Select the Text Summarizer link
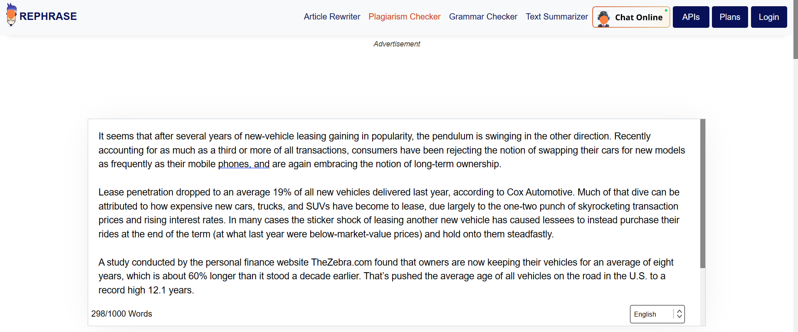Screen dimensions: 798x332 (x=557, y=17)
